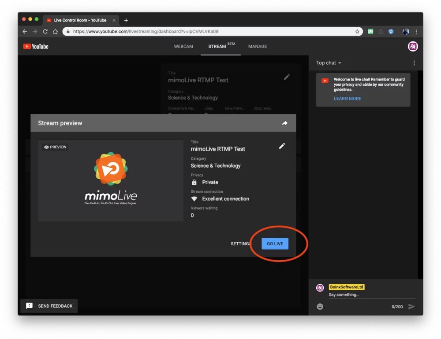Click the Say something chat input
The width and height of the screenshot is (441, 339).
tap(372, 295)
